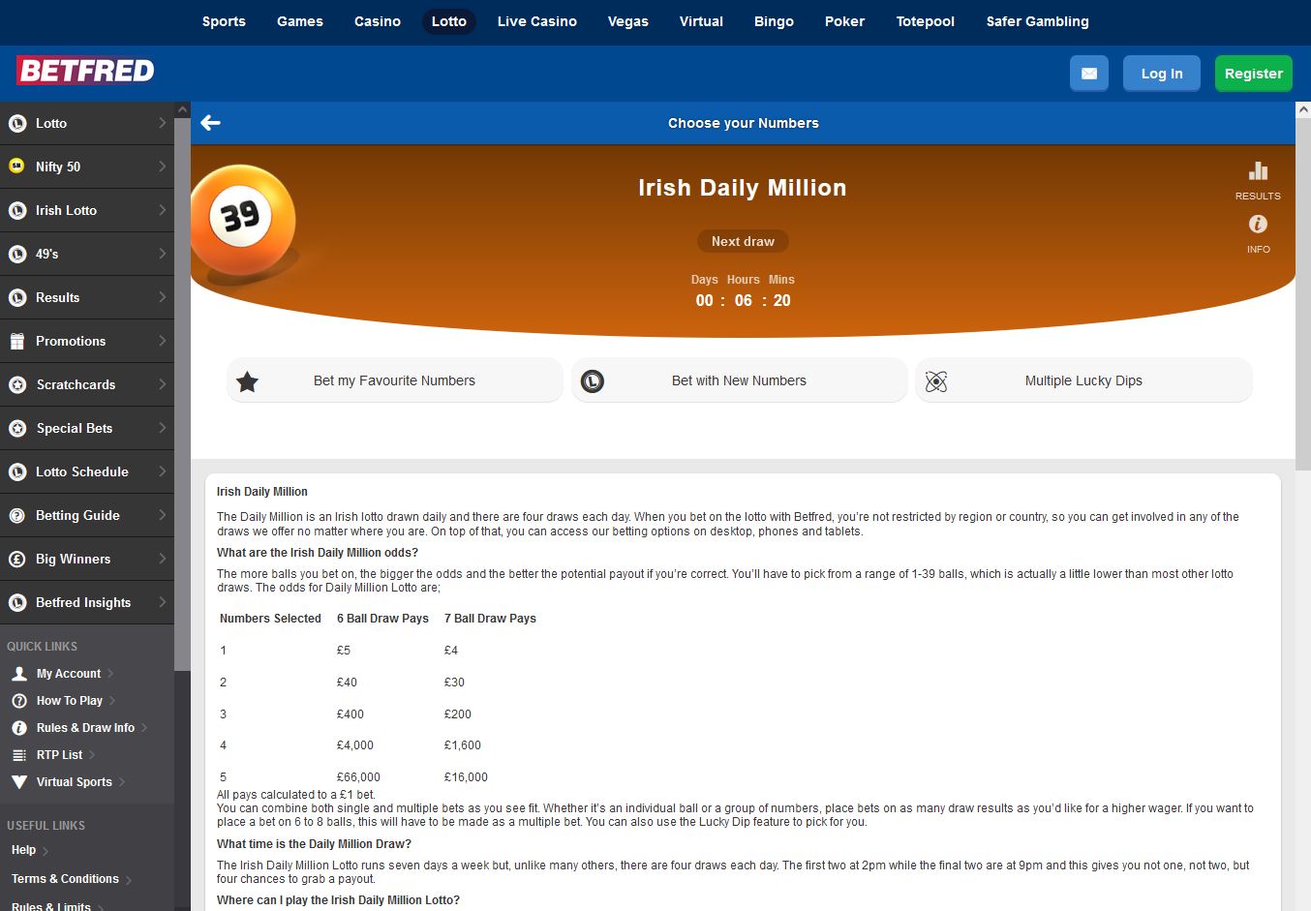Click the Rules & Draw Info icon
1311x911 pixels.
coord(19,727)
